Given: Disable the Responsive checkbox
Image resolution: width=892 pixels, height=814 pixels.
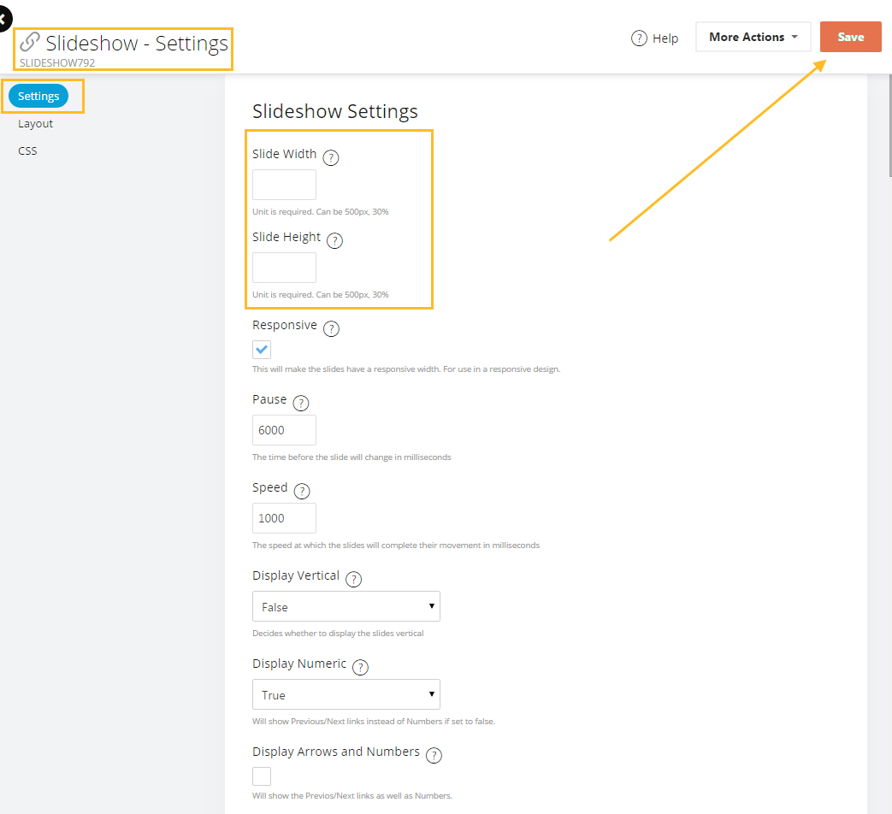Looking at the screenshot, I should [261, 349].
